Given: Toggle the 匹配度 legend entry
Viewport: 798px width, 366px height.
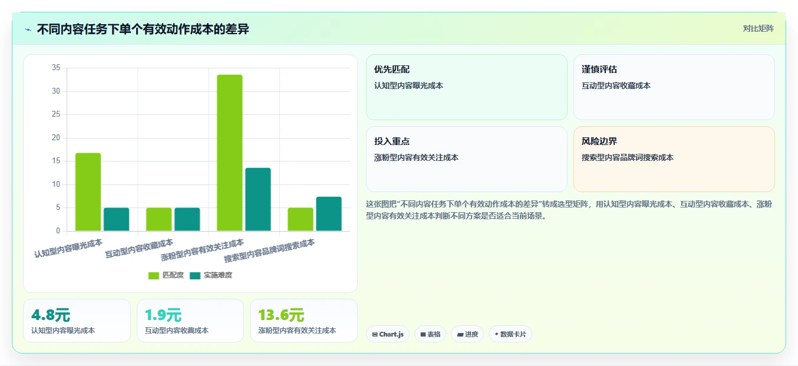Looking at the screenshot, I should pyautogui.click(x=166, y=275).
